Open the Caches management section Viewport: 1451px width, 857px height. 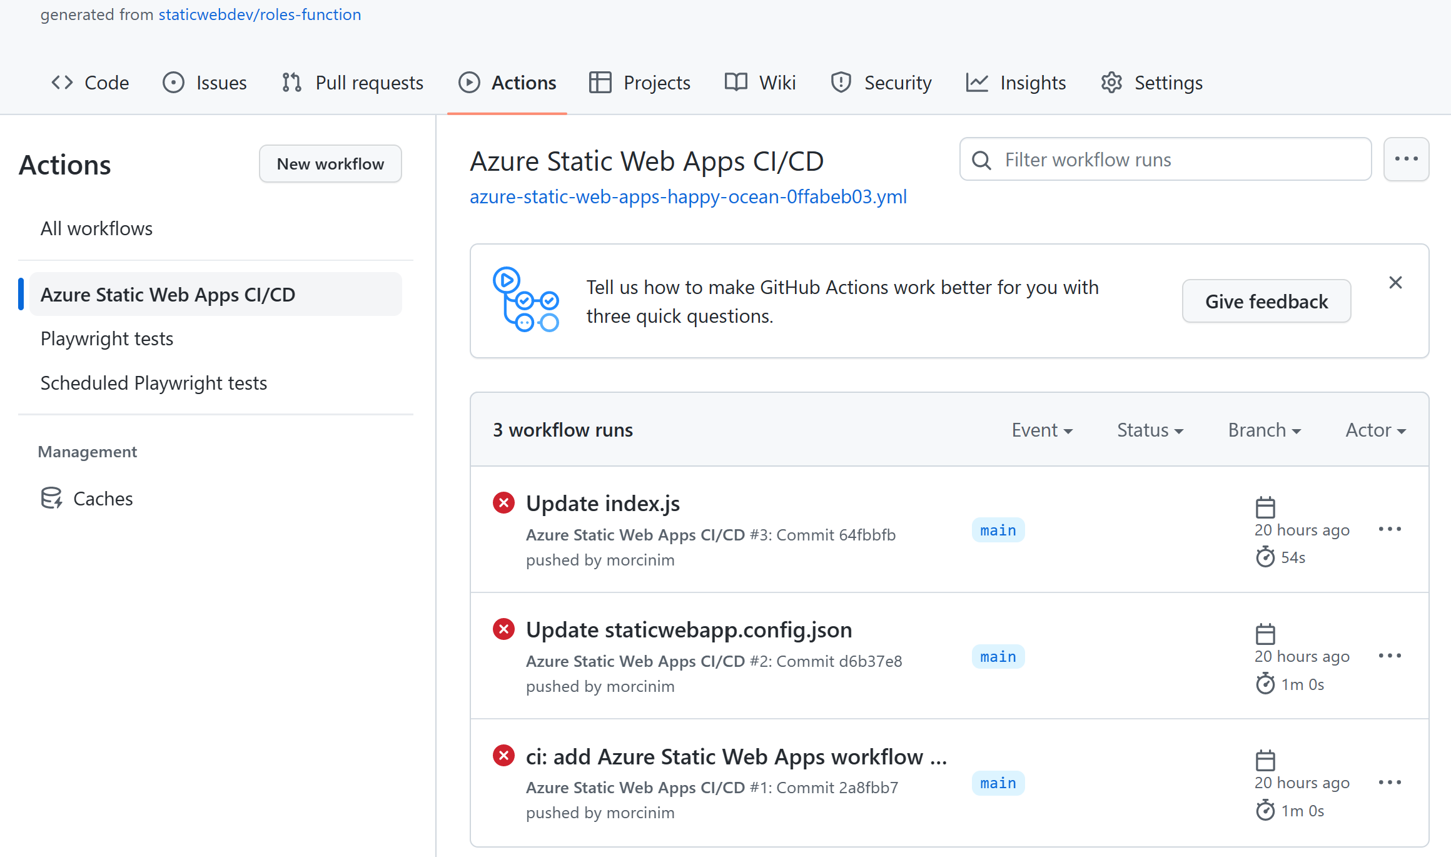point(103,499)
